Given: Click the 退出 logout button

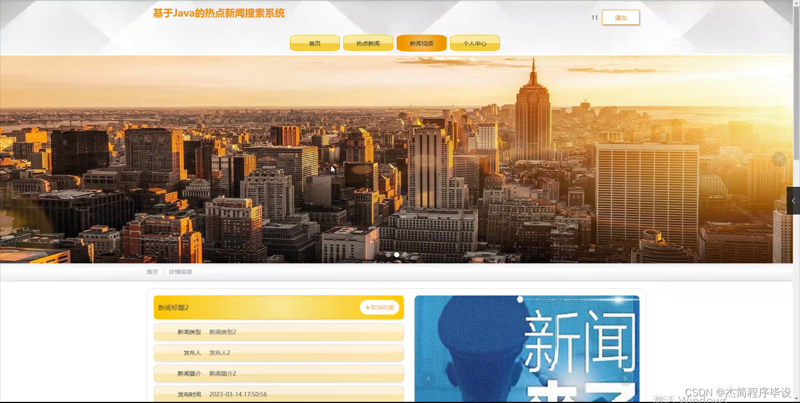Looking at the screenshot, I should point(621,17).
